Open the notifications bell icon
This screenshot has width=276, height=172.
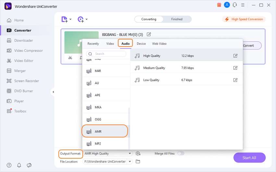19,165
